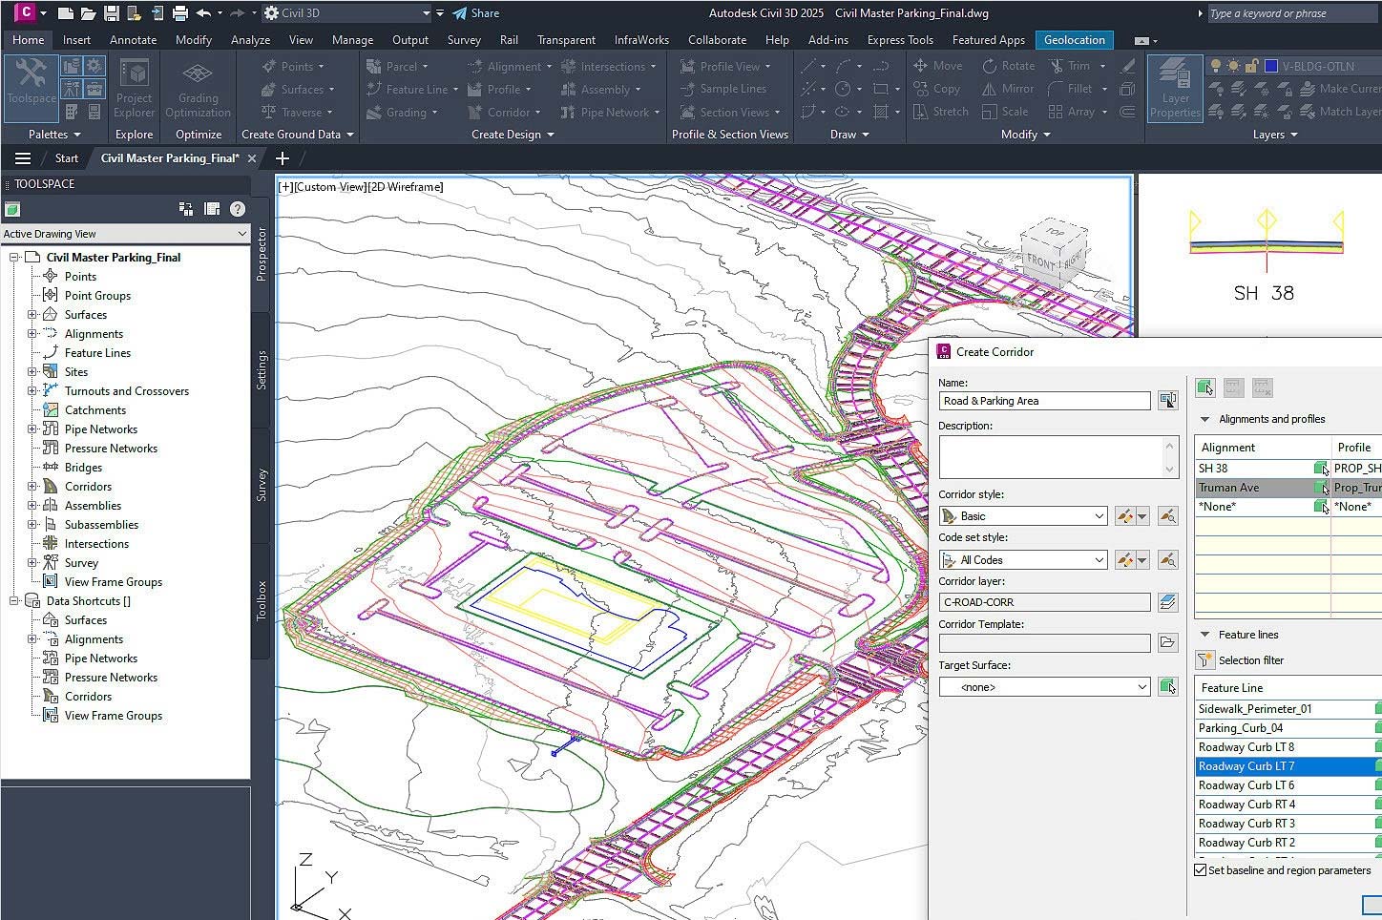Click the keyword search box

(1292, 13)
